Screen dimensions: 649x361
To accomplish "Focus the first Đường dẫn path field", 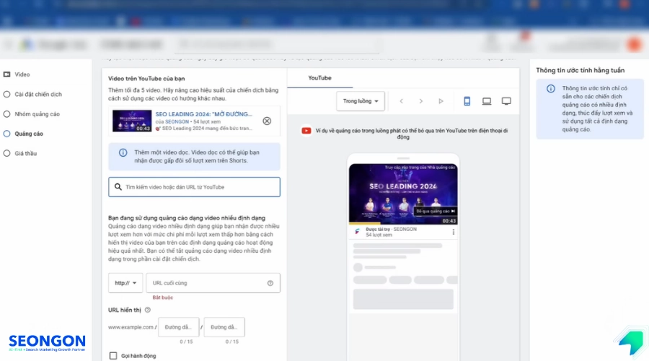I will tap(178, 328).
